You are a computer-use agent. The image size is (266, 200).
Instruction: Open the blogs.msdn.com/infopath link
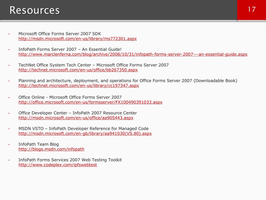pyautogui.click(x=51, y=149)
